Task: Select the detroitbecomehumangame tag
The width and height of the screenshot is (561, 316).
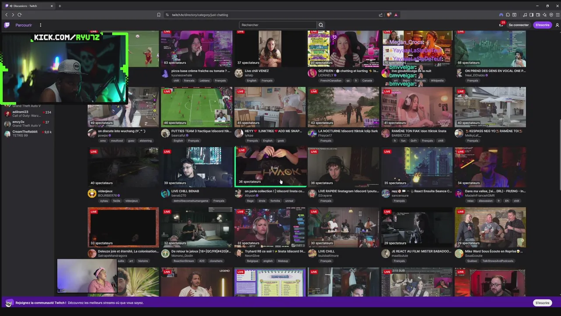Action: [191, 201]
